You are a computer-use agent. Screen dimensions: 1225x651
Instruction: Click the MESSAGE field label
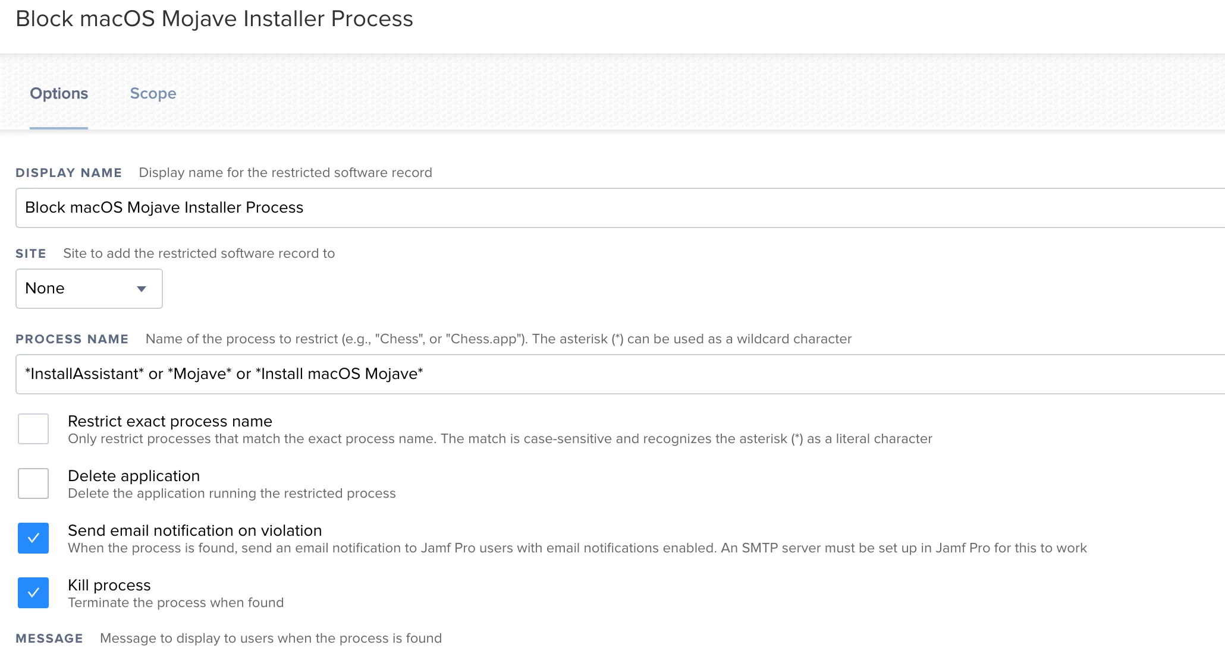(49, 639)
